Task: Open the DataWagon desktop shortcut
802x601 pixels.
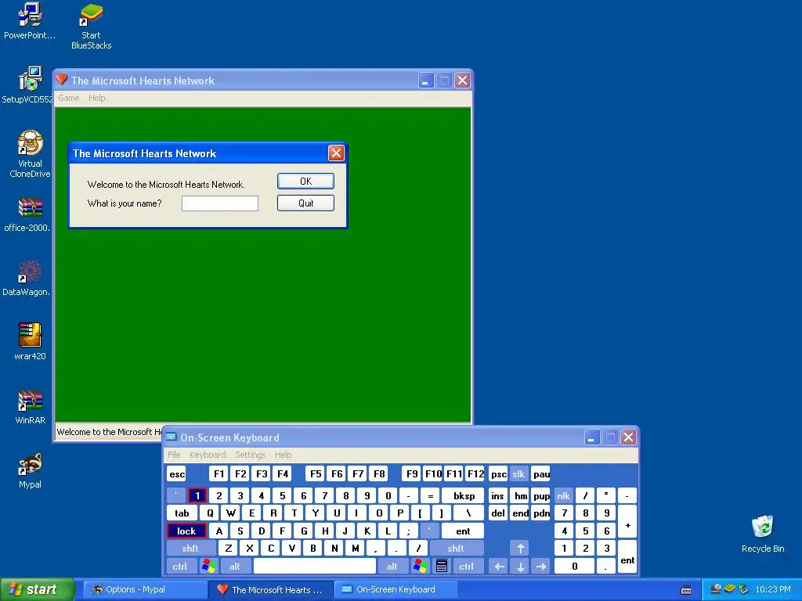Action: [x=27, y=279]
